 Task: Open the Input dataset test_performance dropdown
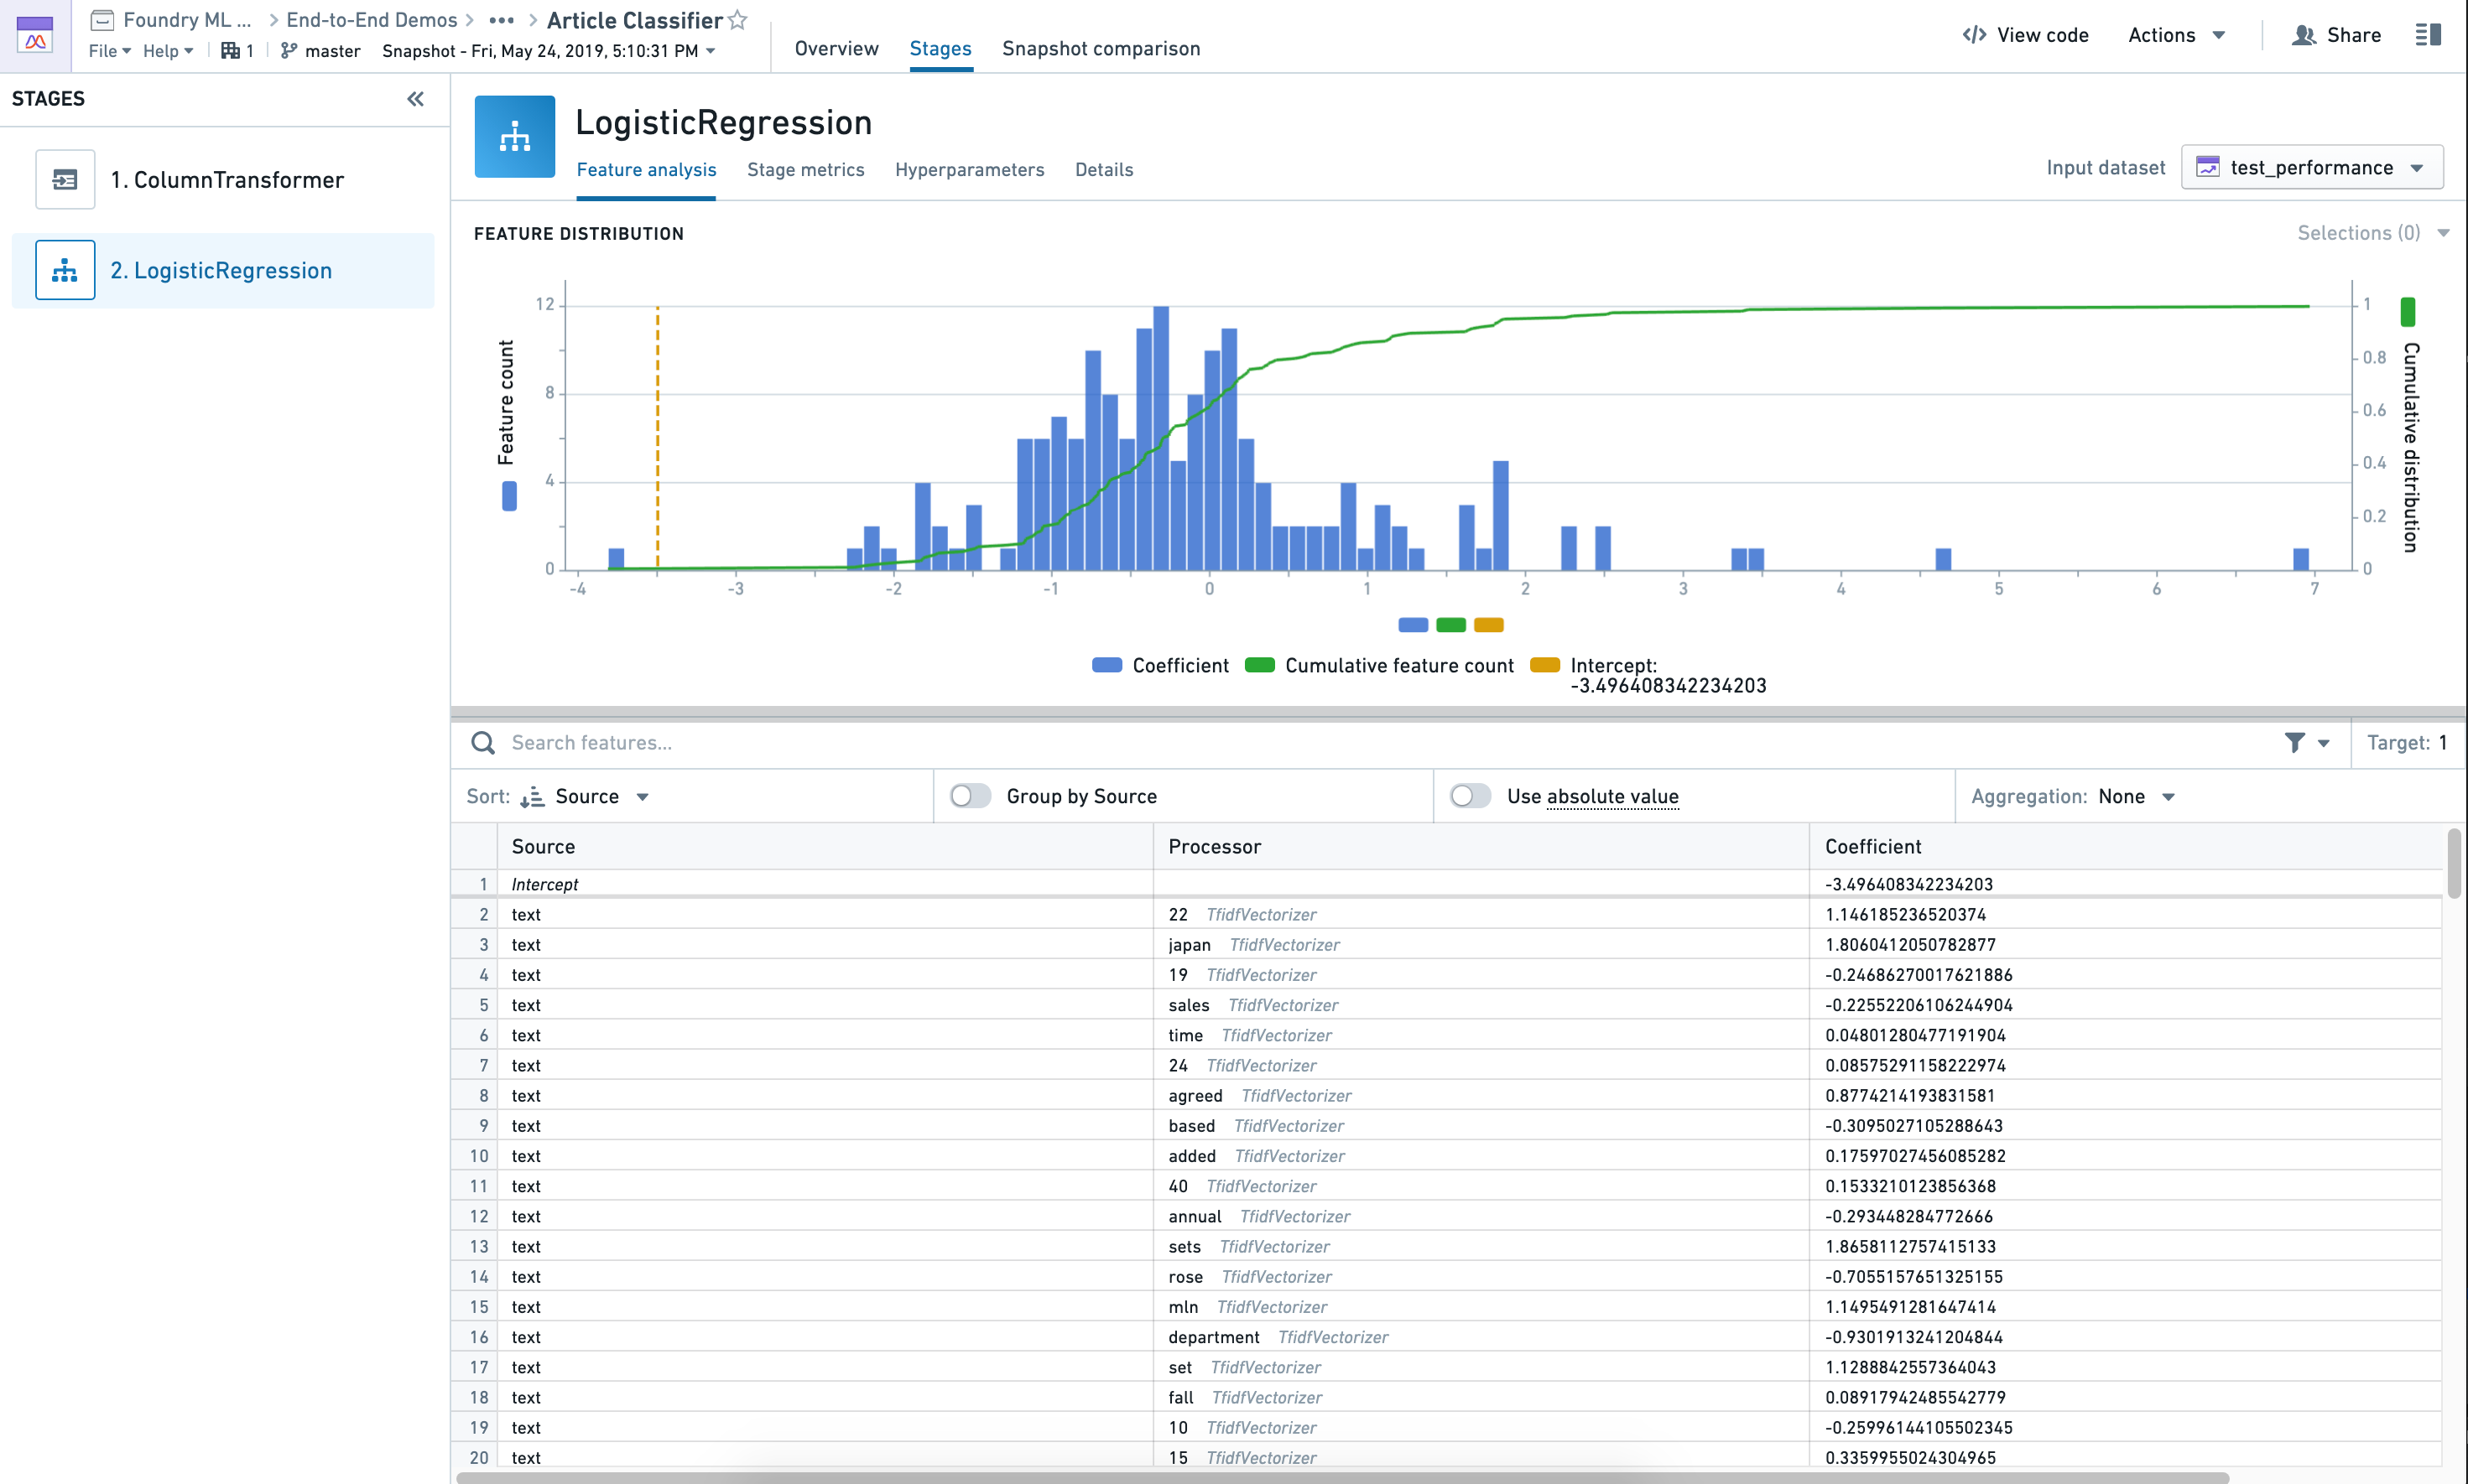click(2311, 167)
